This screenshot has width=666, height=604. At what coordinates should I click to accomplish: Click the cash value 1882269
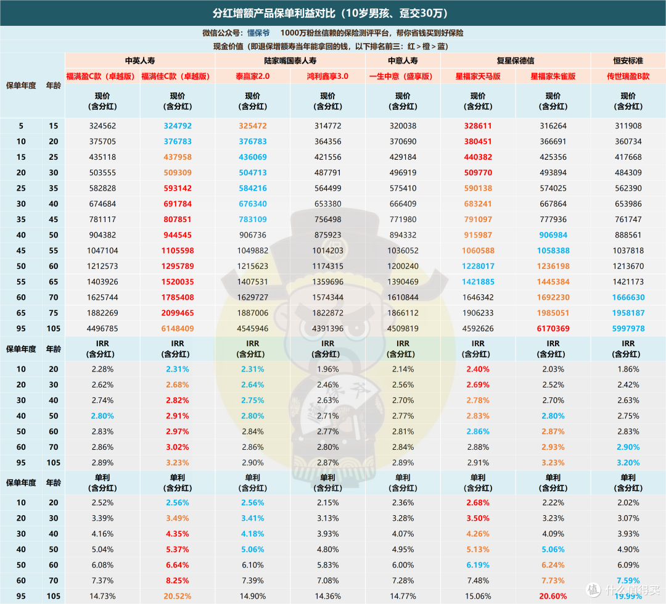[102, 313]
